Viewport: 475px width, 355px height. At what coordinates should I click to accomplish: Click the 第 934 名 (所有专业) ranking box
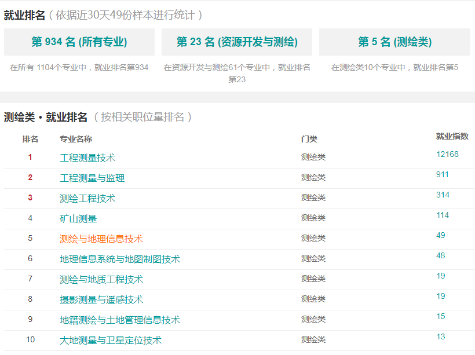[x=79, y=42]
